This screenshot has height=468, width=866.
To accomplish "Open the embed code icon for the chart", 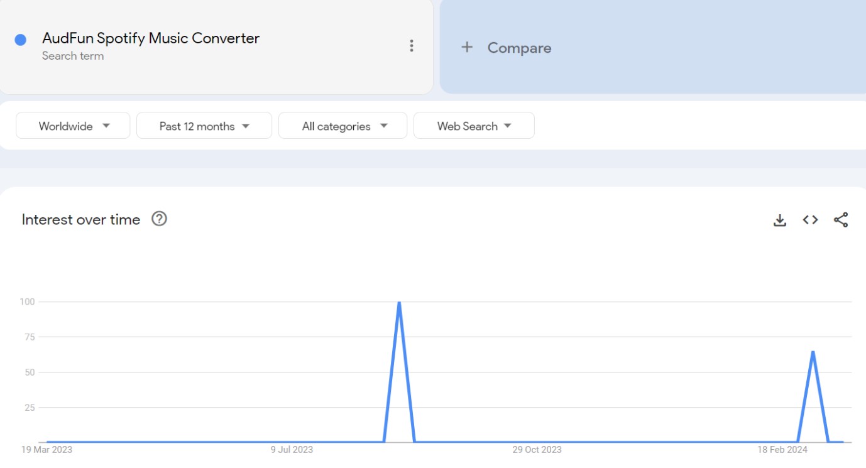I will (811, 220).
